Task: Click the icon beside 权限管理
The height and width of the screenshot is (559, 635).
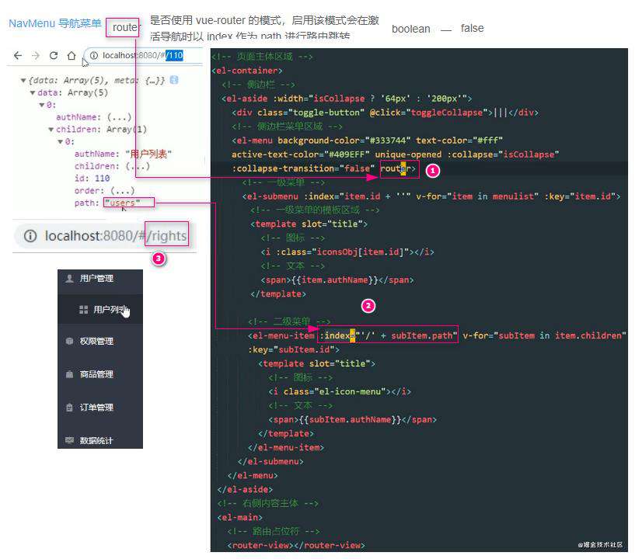Action: point(69,341)
